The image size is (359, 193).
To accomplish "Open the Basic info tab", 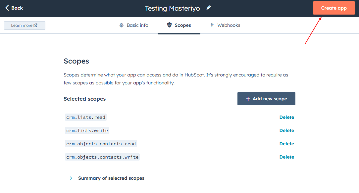I will tap(134, 25).
